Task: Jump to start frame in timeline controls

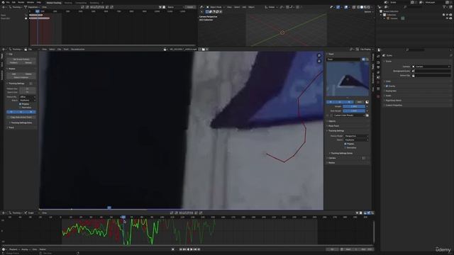Action: (181, 249)
